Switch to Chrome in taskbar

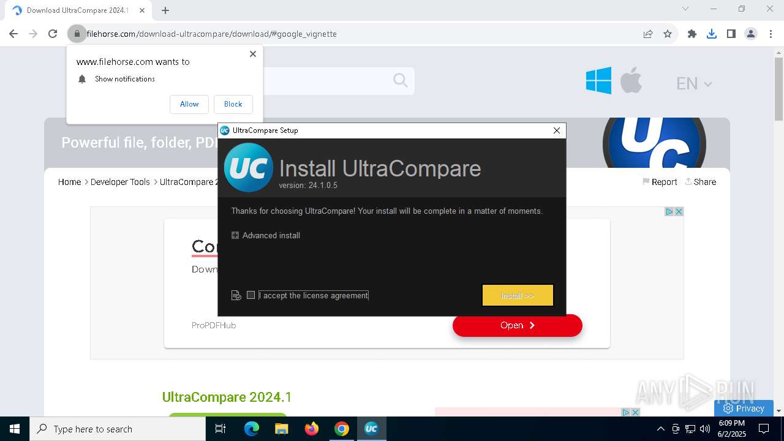tap(342, 429)
